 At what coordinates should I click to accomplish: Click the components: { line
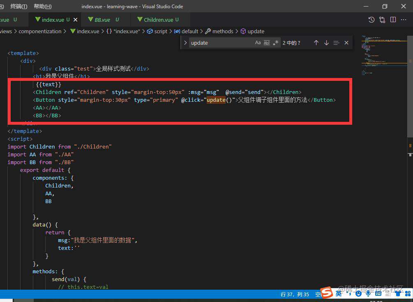[x=53, y=178]
